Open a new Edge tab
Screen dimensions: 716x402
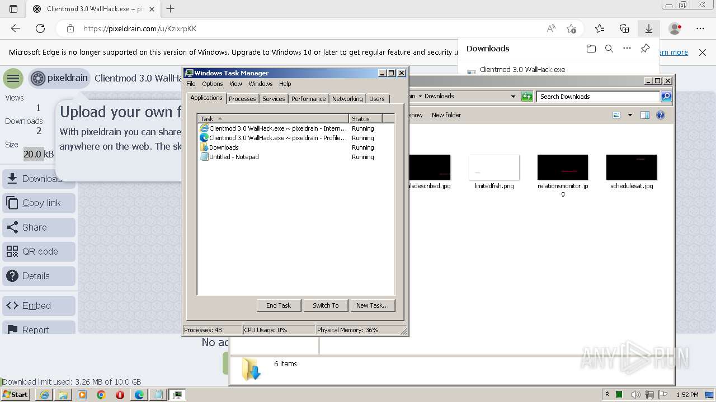pyautogui.click(x=171, y=9)
